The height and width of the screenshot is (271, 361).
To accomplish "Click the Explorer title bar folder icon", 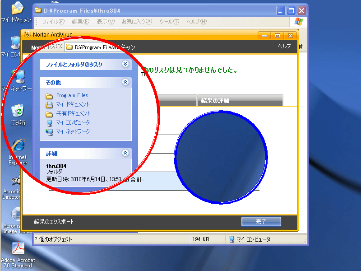I will click(38, 10).
